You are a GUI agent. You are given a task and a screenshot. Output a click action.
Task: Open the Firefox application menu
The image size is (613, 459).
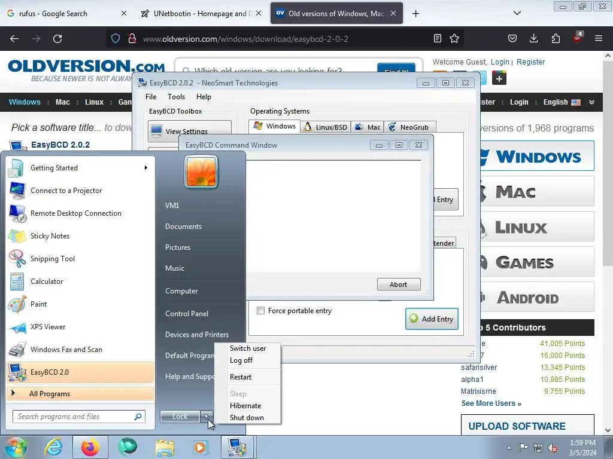[599, 38]
